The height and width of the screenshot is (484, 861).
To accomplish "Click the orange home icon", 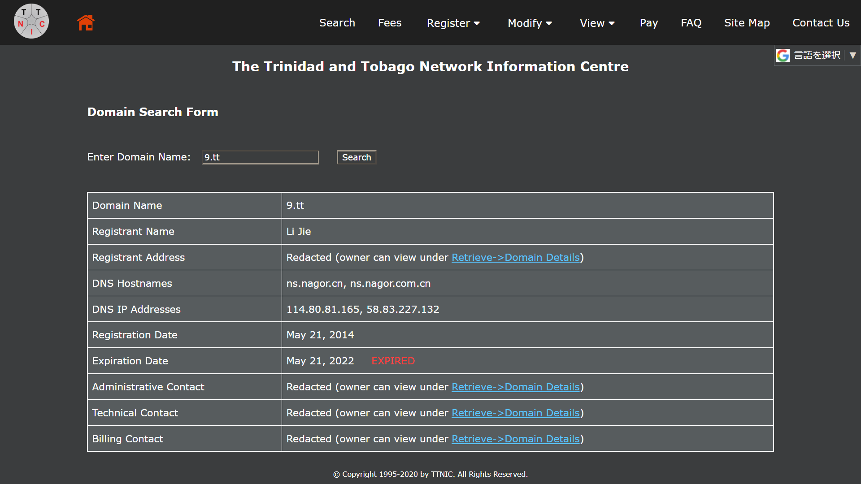I will pos(86,22).
